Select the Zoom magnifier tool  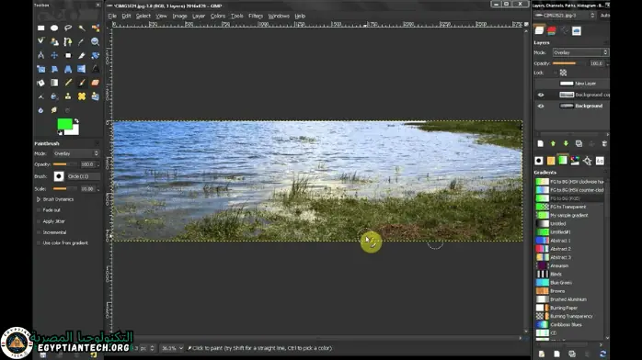point(96,41)
